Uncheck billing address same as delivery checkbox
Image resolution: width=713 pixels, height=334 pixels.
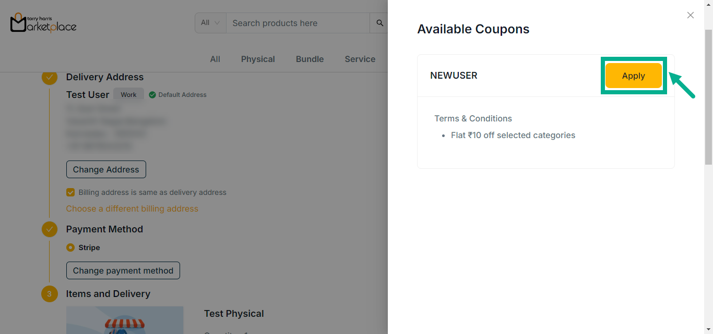coord(70,192)
